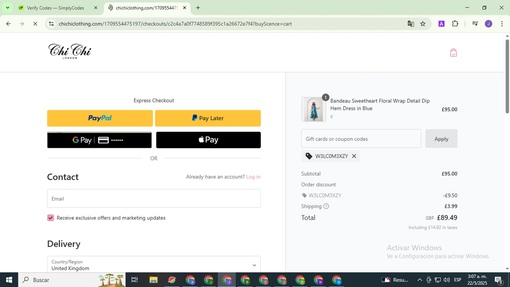Screen dimensions: 510x287
Task: Open Chrome's three-dot menu
Action: point(502,24)
